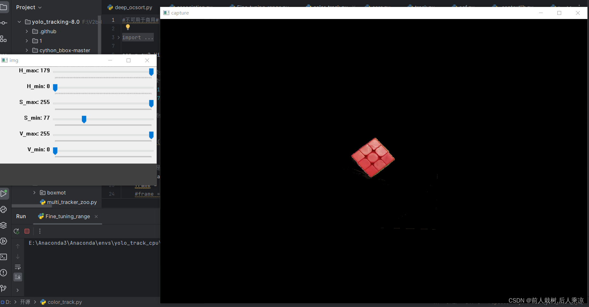Open the Project view dropdown
This screenshot has width=589, height=307.
coord(29,7)
